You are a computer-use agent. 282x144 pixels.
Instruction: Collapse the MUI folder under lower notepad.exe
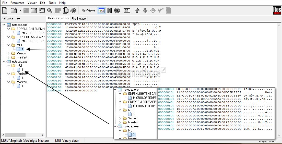tap(9, 66)
